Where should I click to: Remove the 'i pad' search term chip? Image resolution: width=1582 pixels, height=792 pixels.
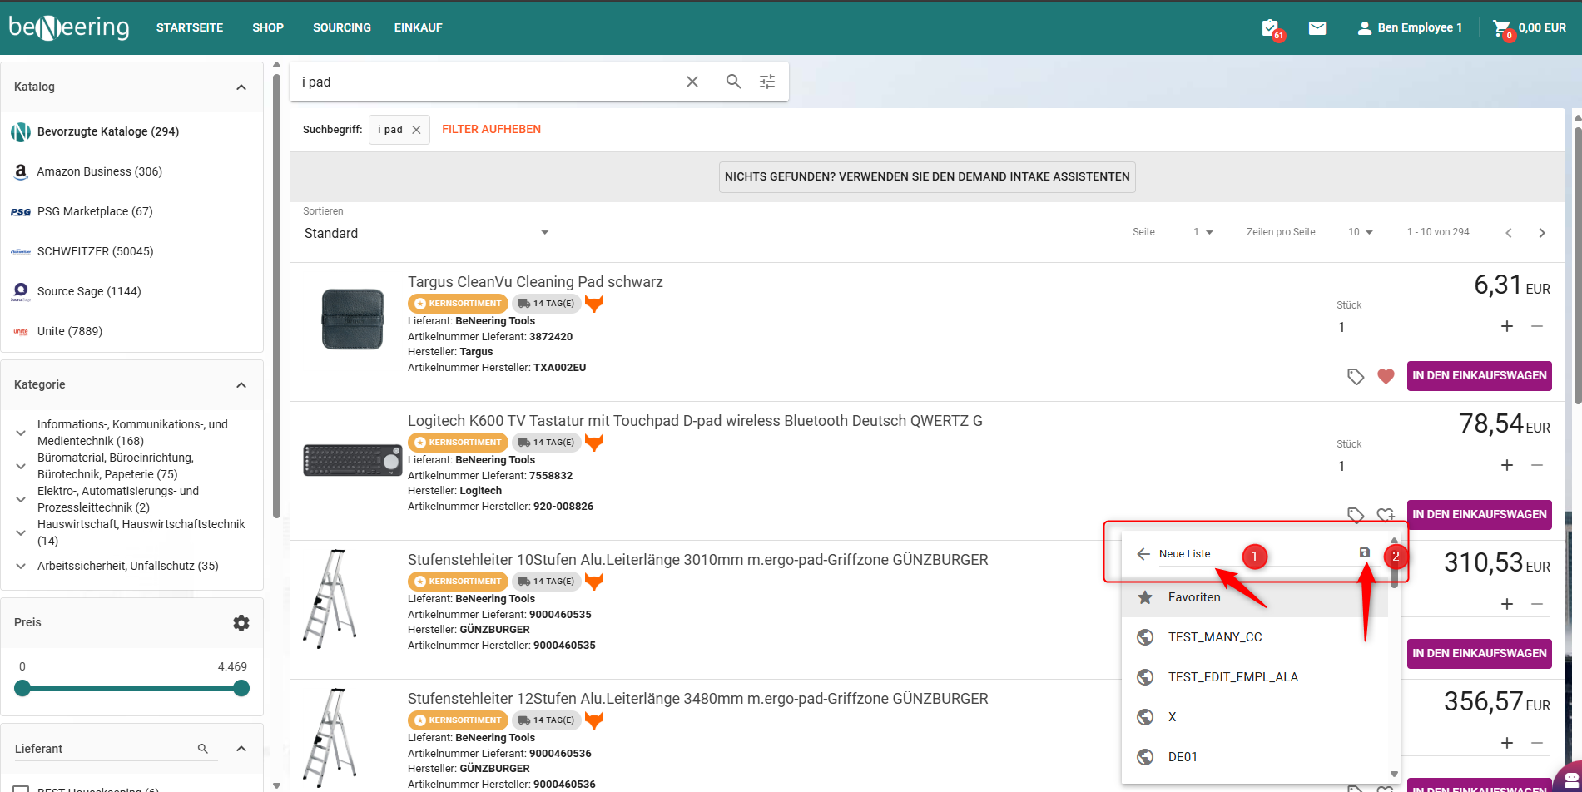(x=416, y=130)
